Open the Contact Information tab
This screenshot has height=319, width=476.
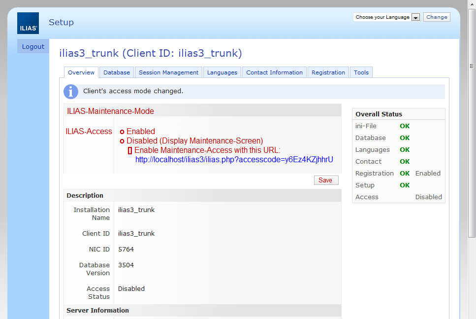click(274, 72)
